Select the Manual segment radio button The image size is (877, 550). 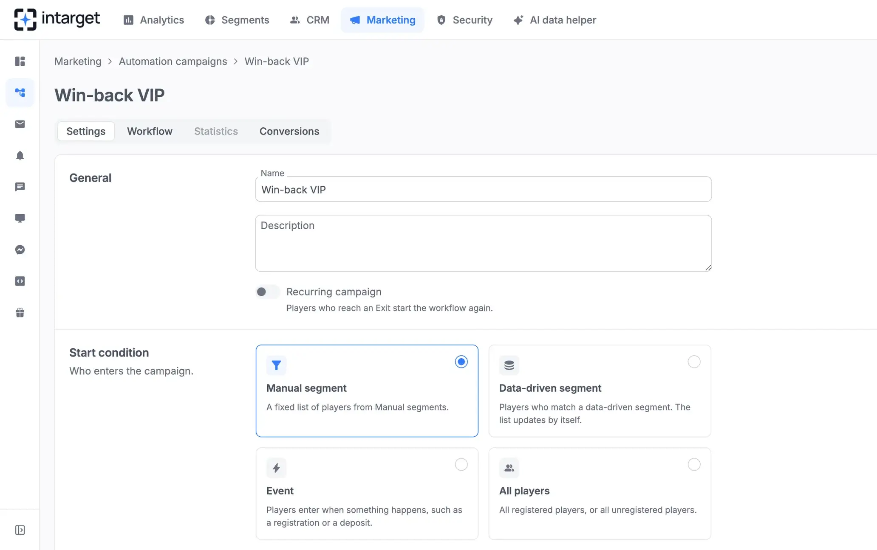click(x=461, y=362)
